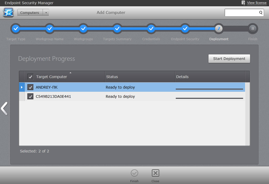Screen dimensions: 269x184
Task: Click the Endpoint Security Manager logo icon
Action: pos(8,13)
